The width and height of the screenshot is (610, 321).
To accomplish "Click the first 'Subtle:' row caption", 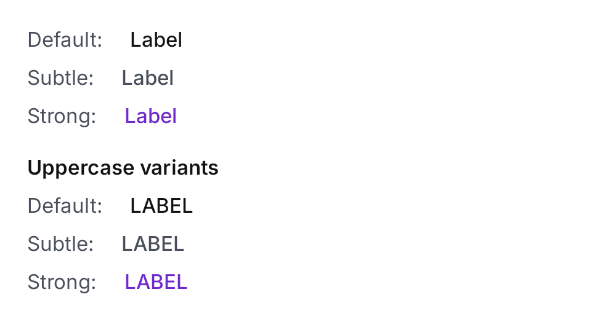I will (60, 77).
